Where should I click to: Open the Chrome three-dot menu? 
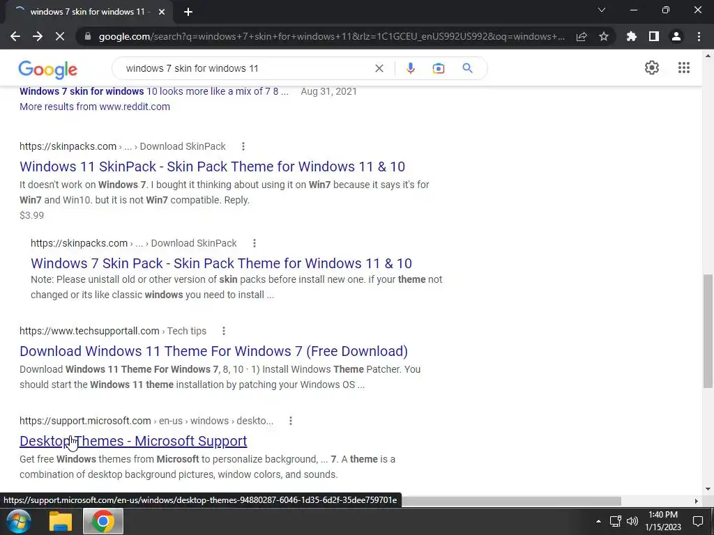699,36
